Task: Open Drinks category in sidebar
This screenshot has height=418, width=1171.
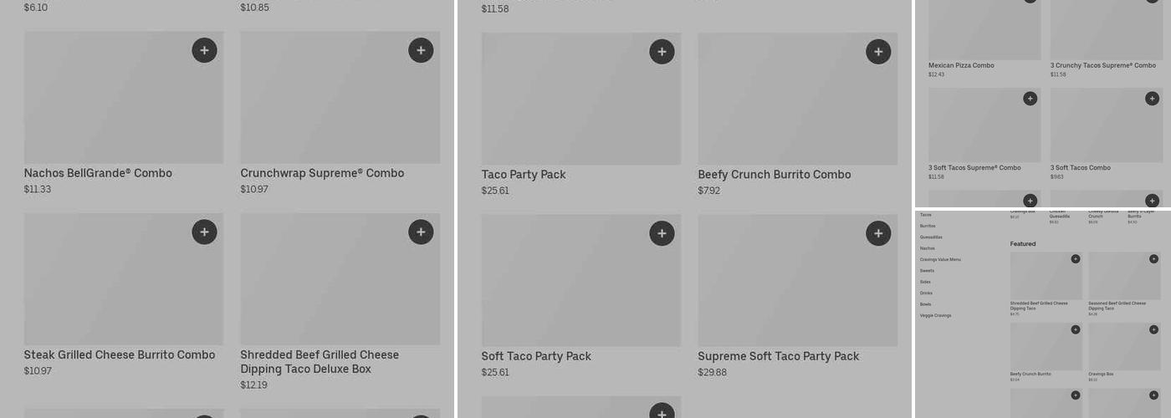Action: coord(926,293)
